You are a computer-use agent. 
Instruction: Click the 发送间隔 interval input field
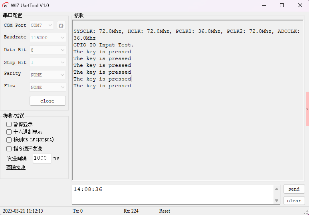(x=42, y=158)
